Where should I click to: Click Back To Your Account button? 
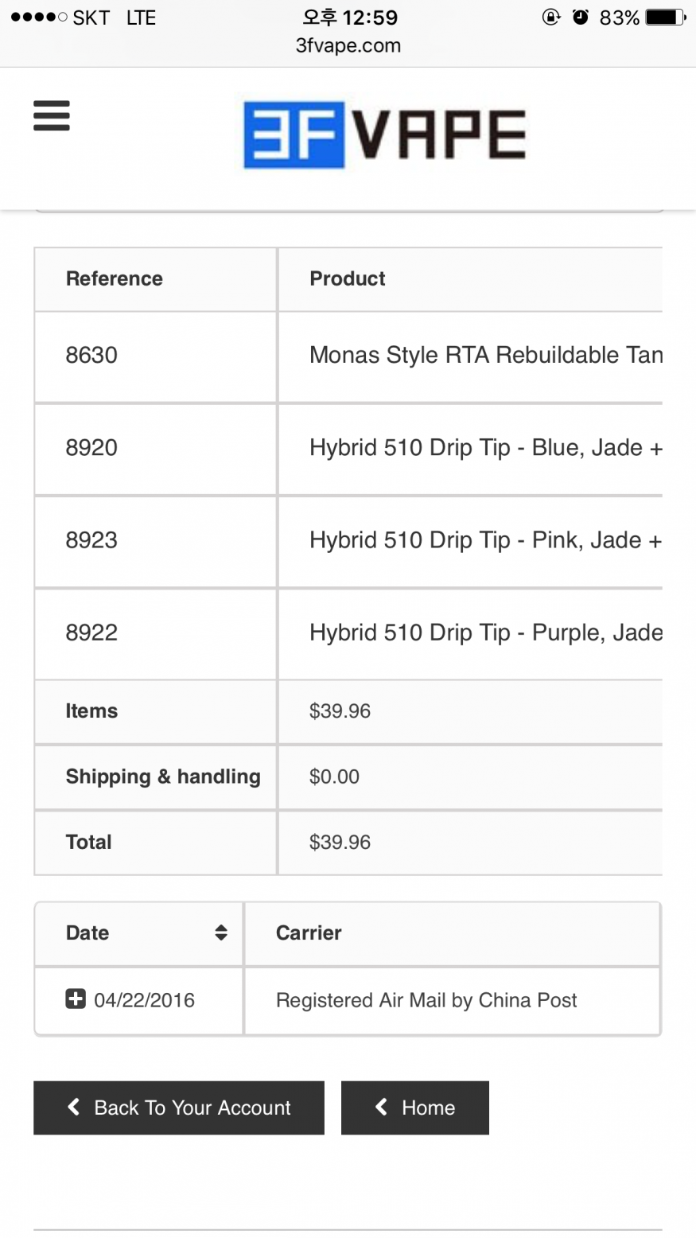tap(179, 1108)
